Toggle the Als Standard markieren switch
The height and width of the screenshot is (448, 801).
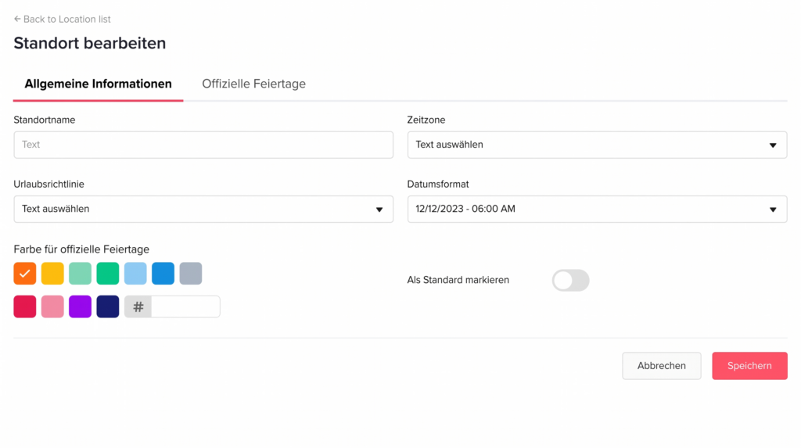pos(570,281)
